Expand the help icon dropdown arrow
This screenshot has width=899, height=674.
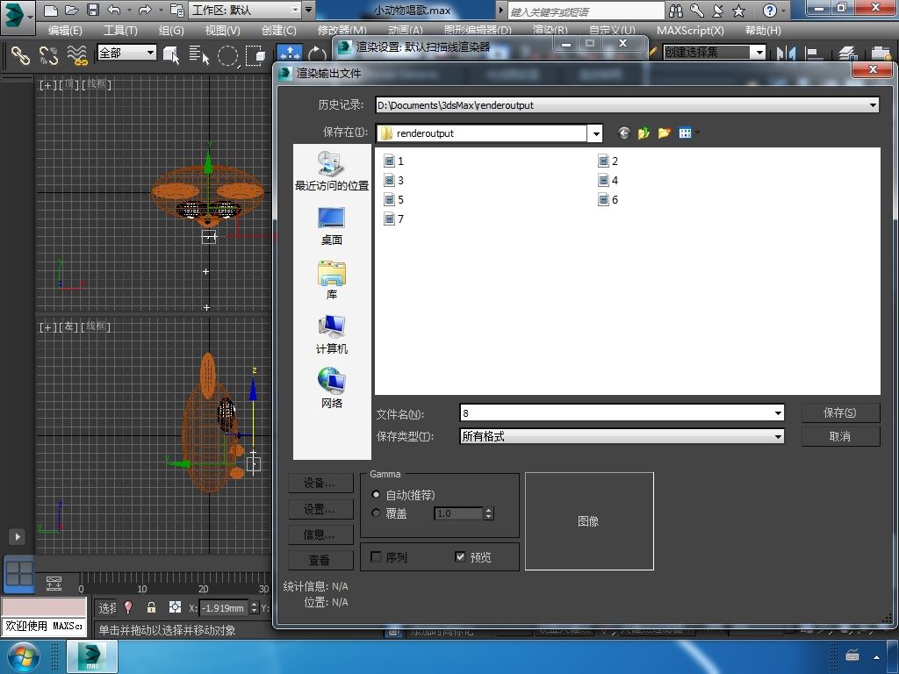783,11
